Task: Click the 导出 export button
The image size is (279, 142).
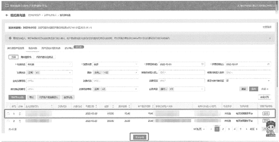Action: point(32,97)
